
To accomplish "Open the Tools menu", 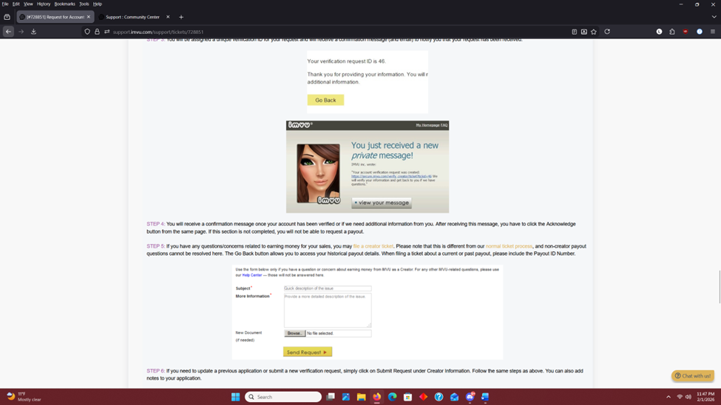I will pos(84,4).
